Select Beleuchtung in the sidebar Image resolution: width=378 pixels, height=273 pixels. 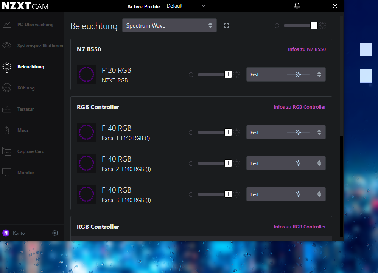(x=31, y=66)
